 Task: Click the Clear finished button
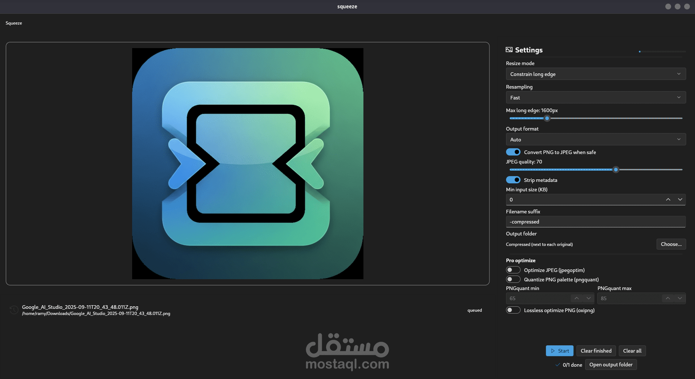pos(596,351)
